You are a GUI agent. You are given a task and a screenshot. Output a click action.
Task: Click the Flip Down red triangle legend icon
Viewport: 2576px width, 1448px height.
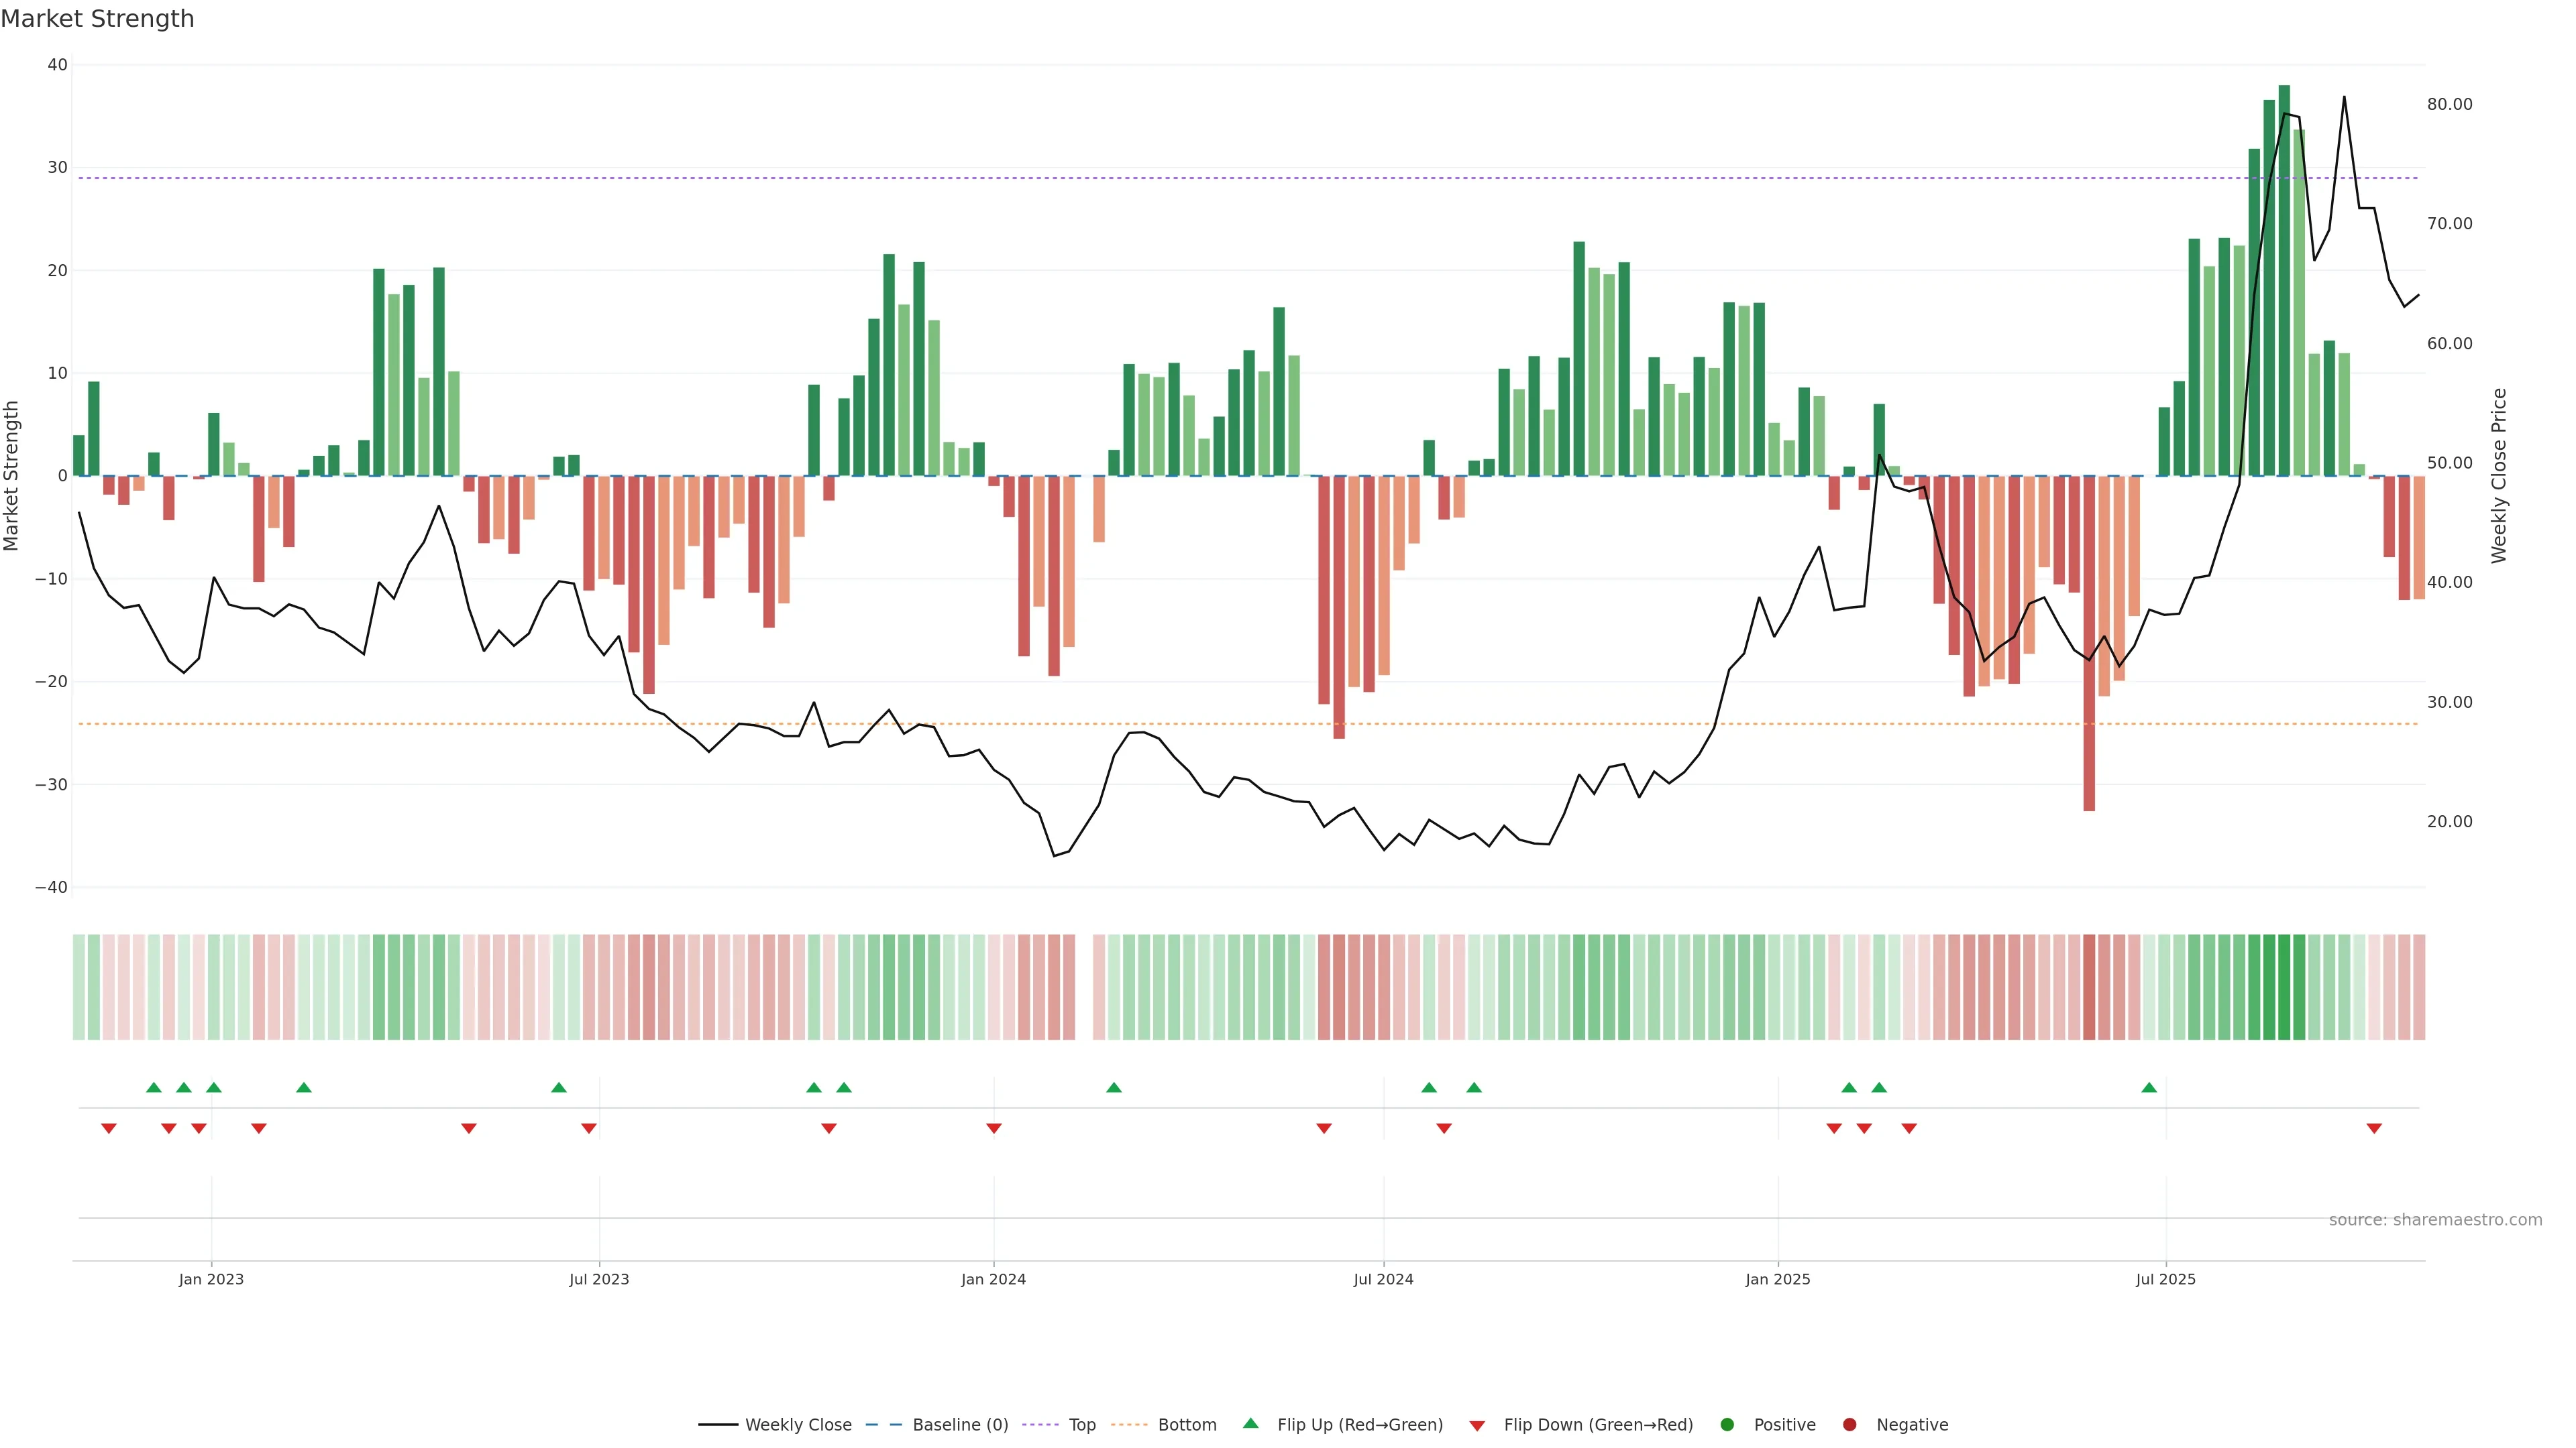(1477, 1425)
